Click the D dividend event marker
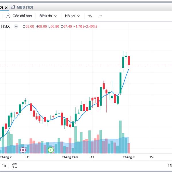 point(23,150)
